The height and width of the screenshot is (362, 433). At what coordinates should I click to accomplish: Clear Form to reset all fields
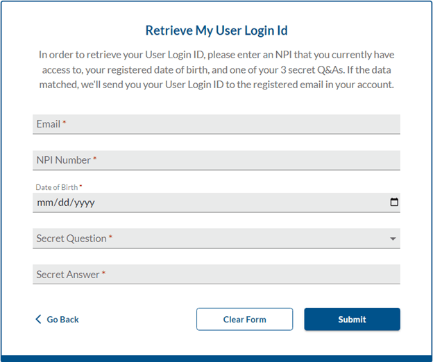click(245, 319)
